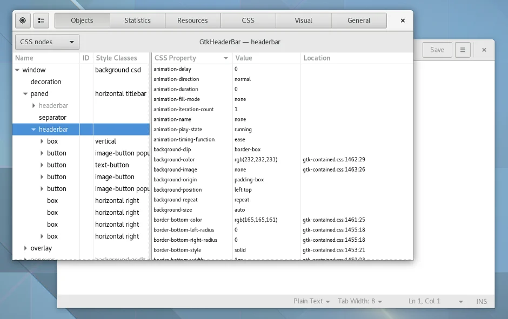Expand the greyed-out headerbar node

(34, 106)
